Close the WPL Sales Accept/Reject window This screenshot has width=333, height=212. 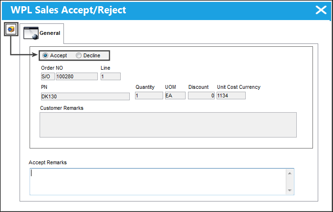tap(321, 10)
